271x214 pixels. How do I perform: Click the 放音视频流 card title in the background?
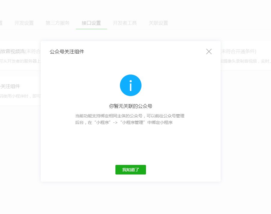[x=13, y=51]
